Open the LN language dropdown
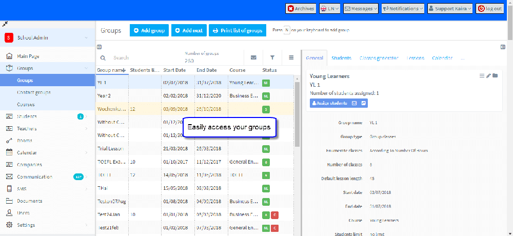The width and height of the screenshot is (513, 236). point(330,9)
